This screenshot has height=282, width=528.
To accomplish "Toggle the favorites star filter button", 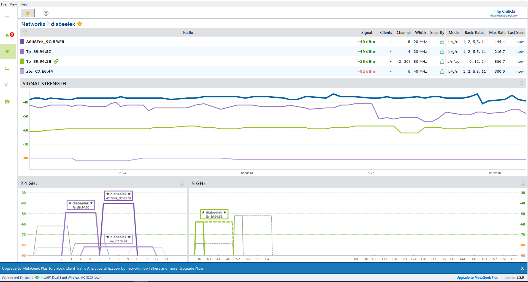I will point(28,13).
